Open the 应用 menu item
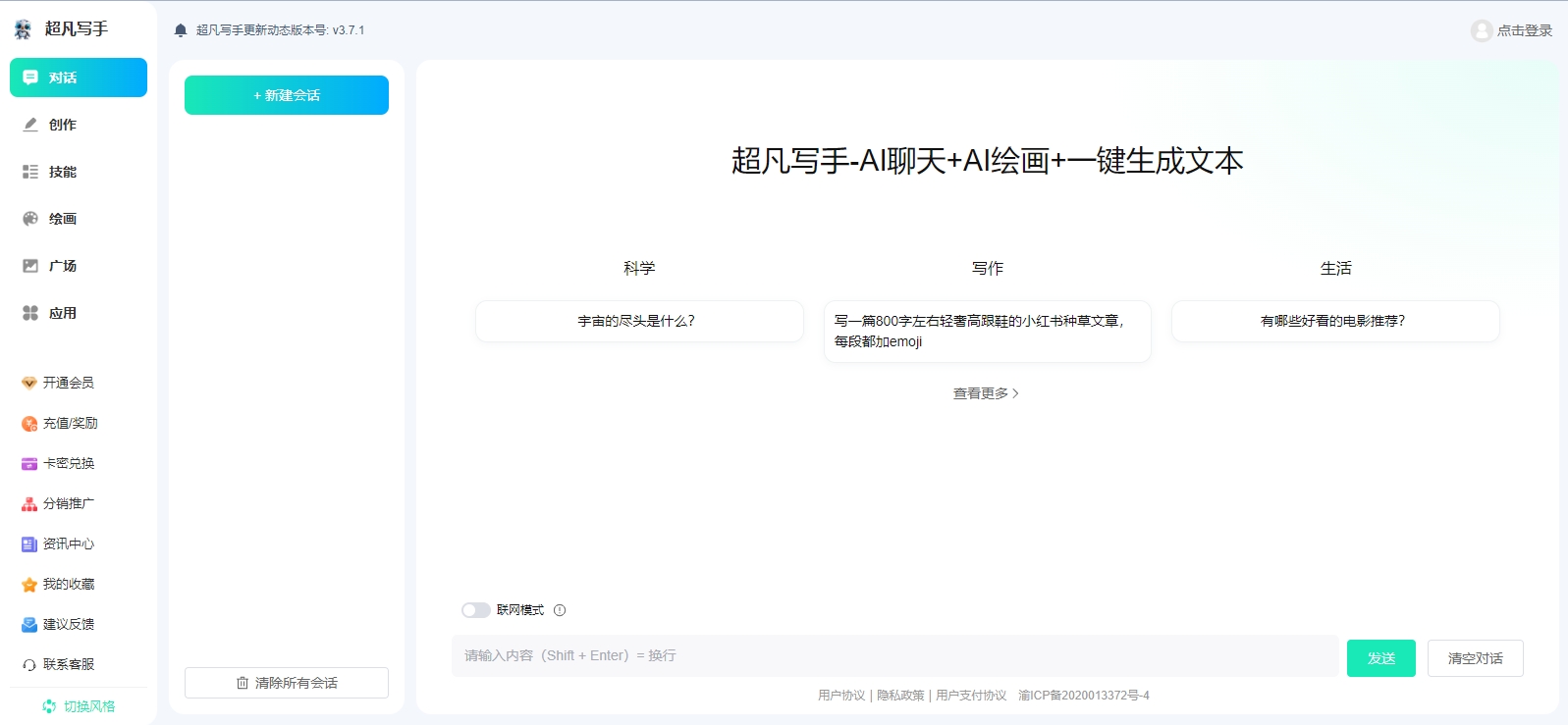 [79, 313]
